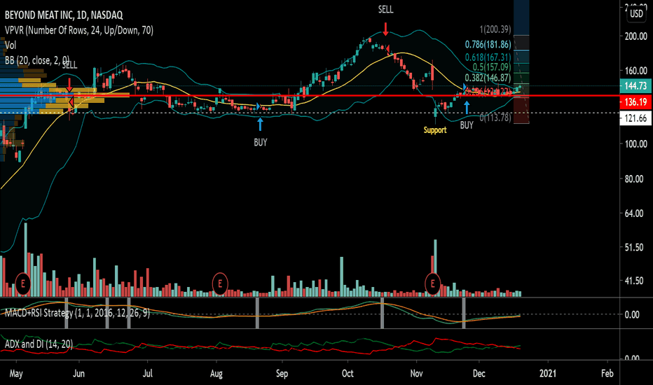Select the BUY text near late November

pyautogui.click(x=467, y=125)
